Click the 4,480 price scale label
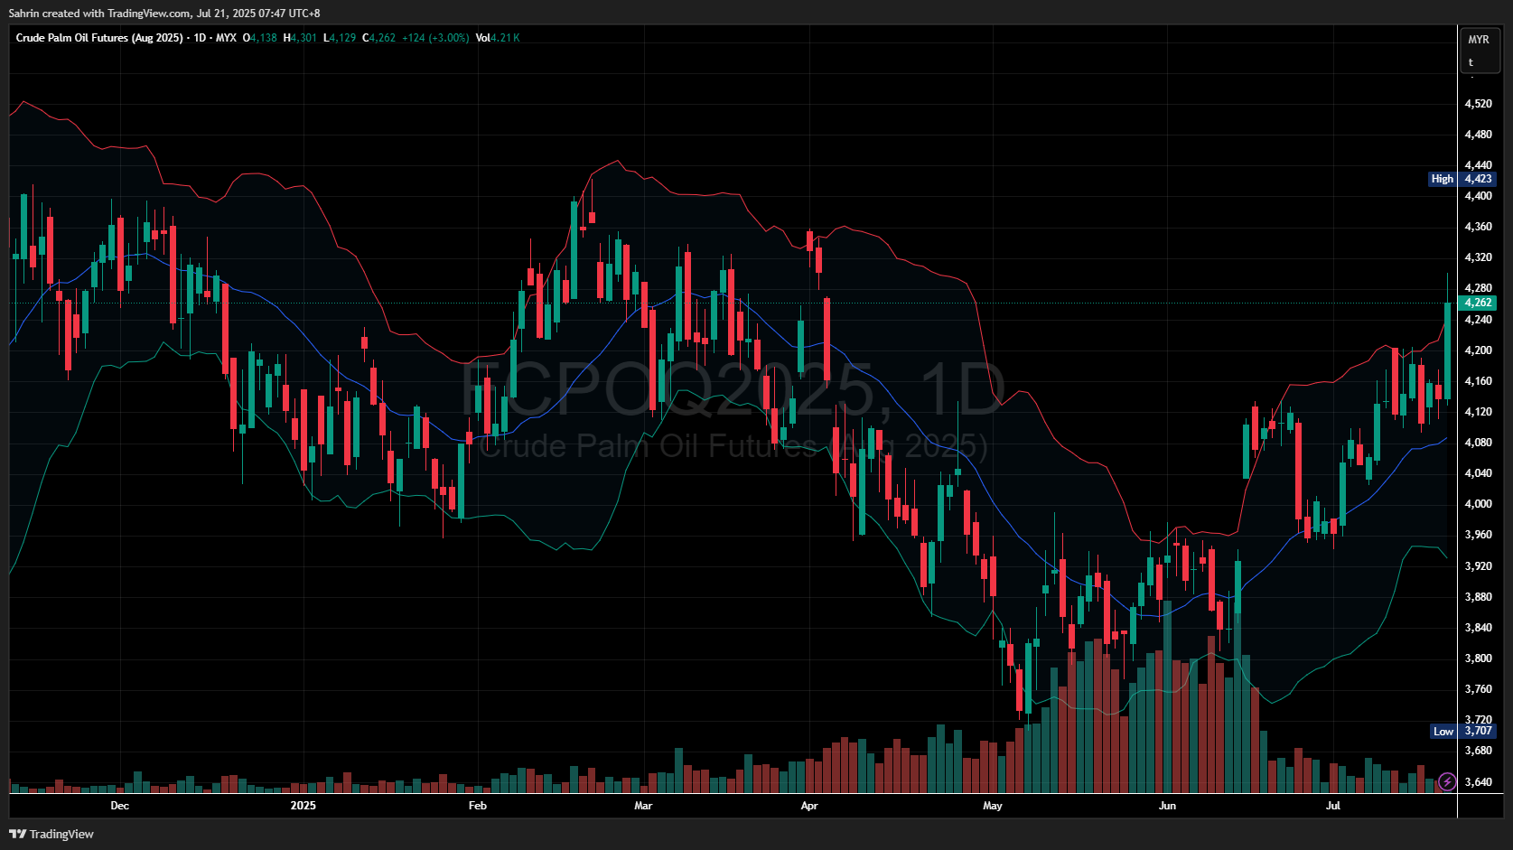The height and width of the screenshot is (850, 1513). click(1479, 135)
